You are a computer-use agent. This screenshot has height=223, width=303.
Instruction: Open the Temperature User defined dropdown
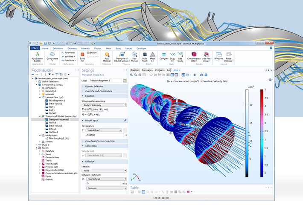(104, 130)
